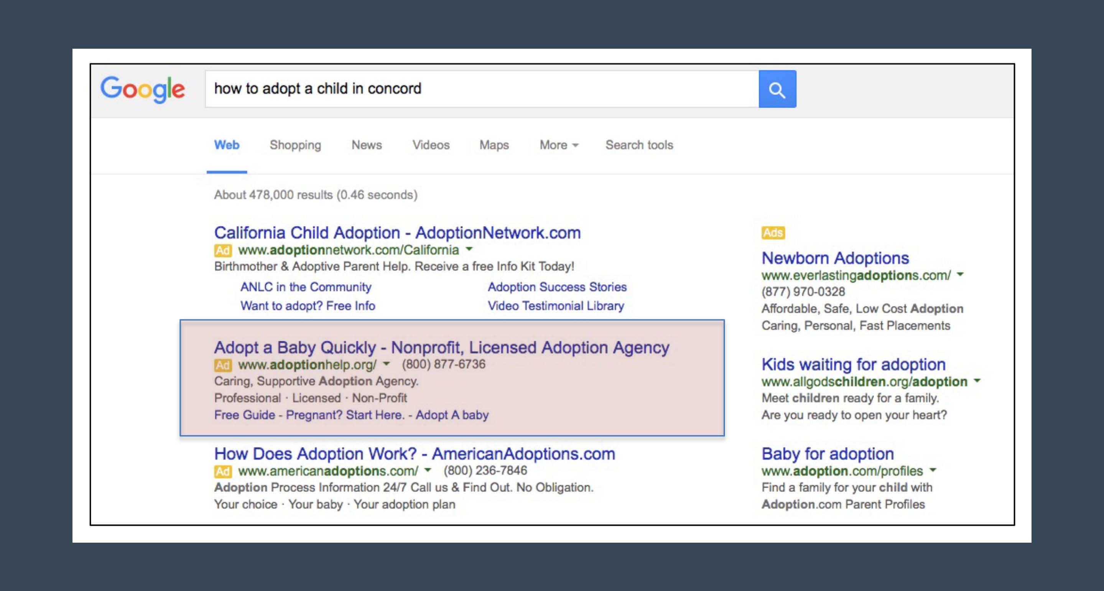Click Adoption Process Information 24/7 description

click(404, 487)
